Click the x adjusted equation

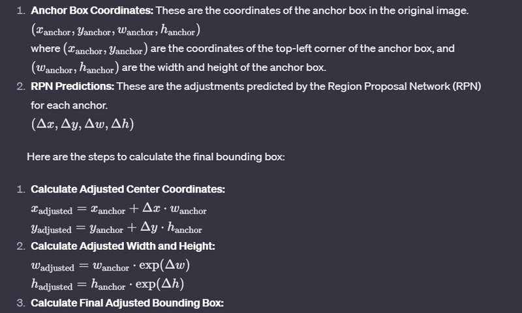point(119,210)
